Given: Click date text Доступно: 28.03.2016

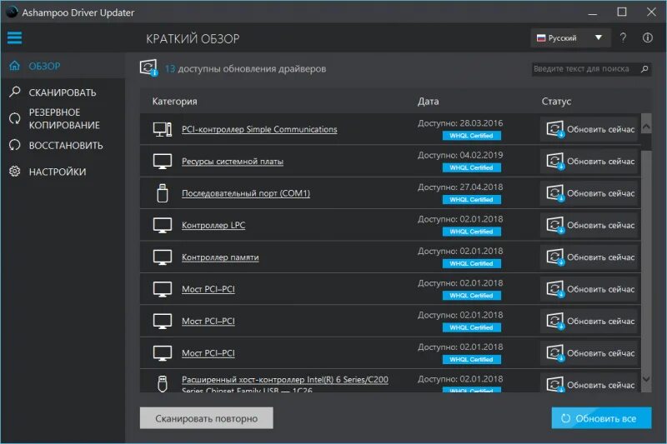Looking at the screenshot, I should pyautogui.click(x=460, y=123).
